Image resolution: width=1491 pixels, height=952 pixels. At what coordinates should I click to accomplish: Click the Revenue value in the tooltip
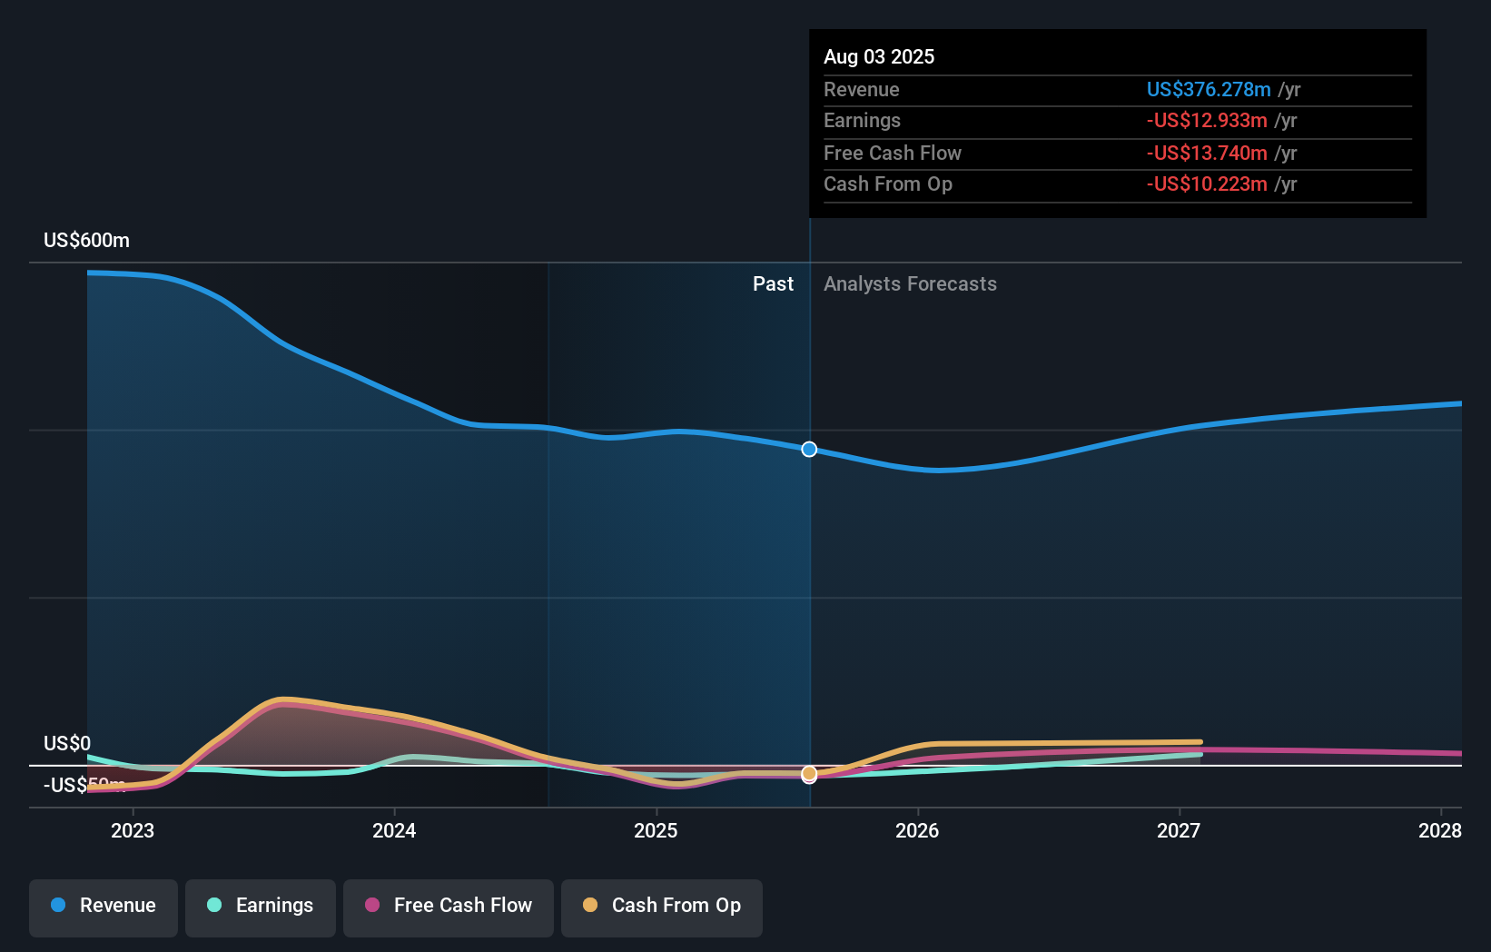(x=1209, y=89)
